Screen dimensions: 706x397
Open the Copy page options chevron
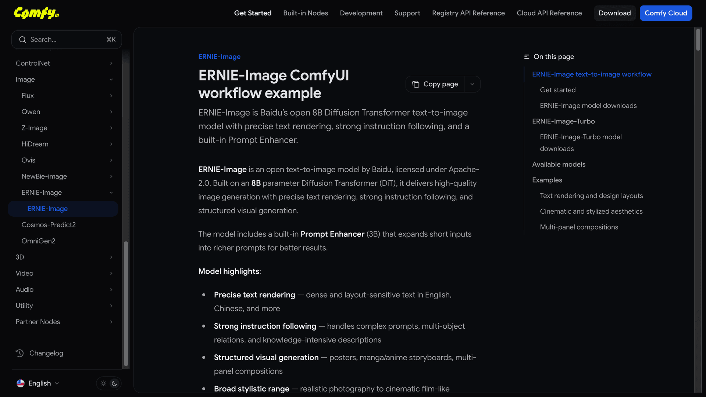[472, 84]
